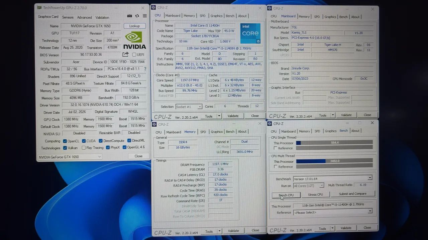Click the CPU-Z Bench window title icon

[270, 123]
